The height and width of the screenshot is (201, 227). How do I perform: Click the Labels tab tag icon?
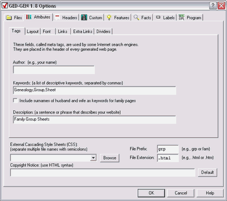pos(158,17)
